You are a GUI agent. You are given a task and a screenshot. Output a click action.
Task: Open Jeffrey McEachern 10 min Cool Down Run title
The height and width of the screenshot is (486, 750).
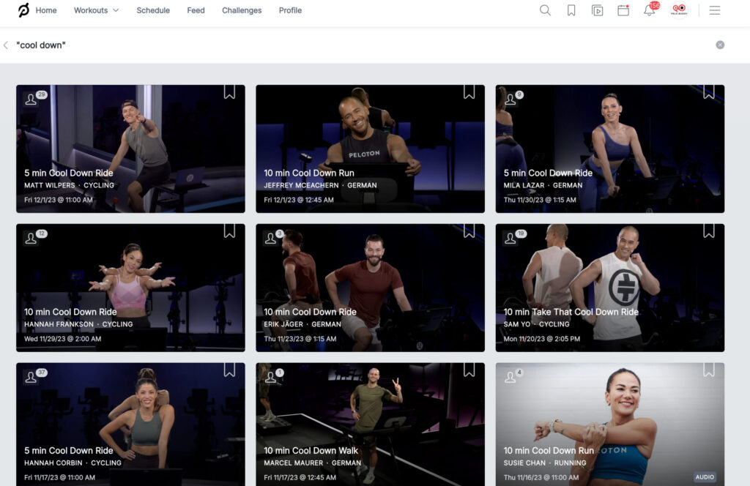[309, 173]
